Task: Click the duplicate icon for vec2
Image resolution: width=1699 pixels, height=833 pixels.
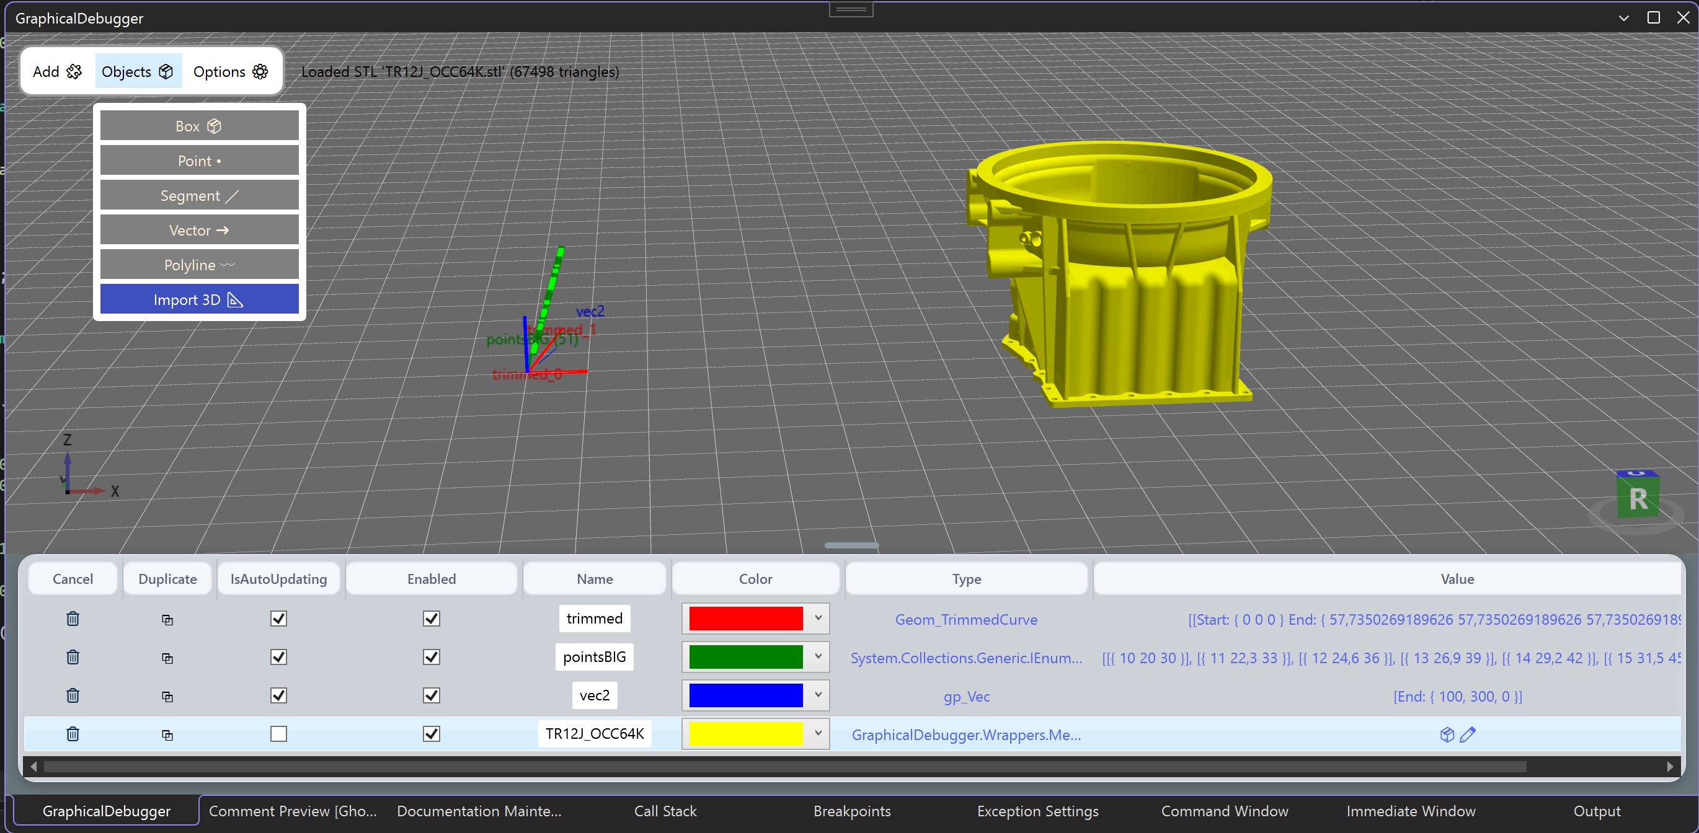Action: coord(167,696)
